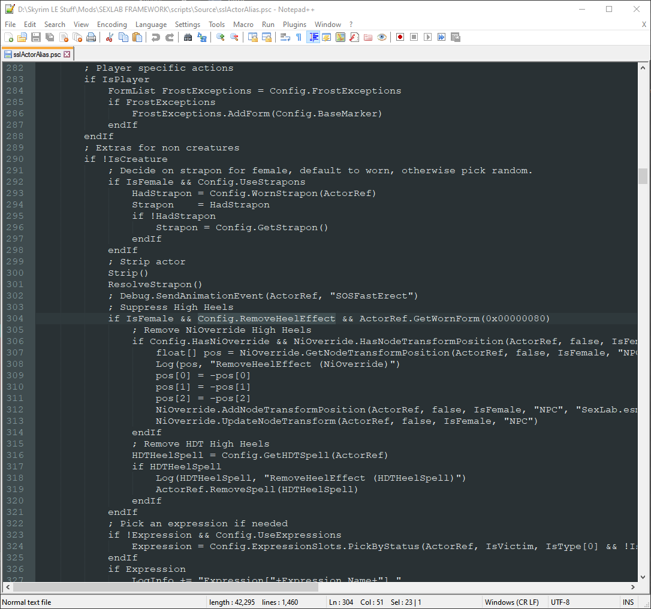Click the vertical scrollbar up arrow

tap(643, 68)
